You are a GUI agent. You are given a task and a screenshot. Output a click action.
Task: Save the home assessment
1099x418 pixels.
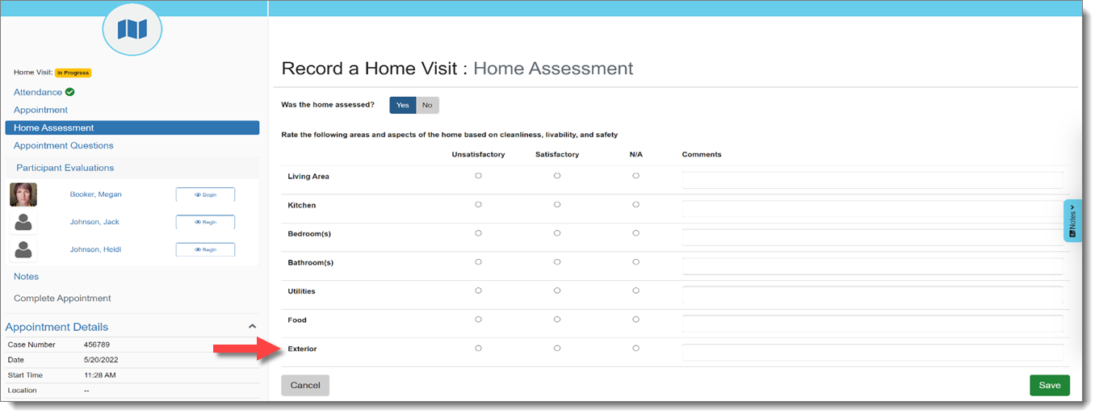point(1049,385)
